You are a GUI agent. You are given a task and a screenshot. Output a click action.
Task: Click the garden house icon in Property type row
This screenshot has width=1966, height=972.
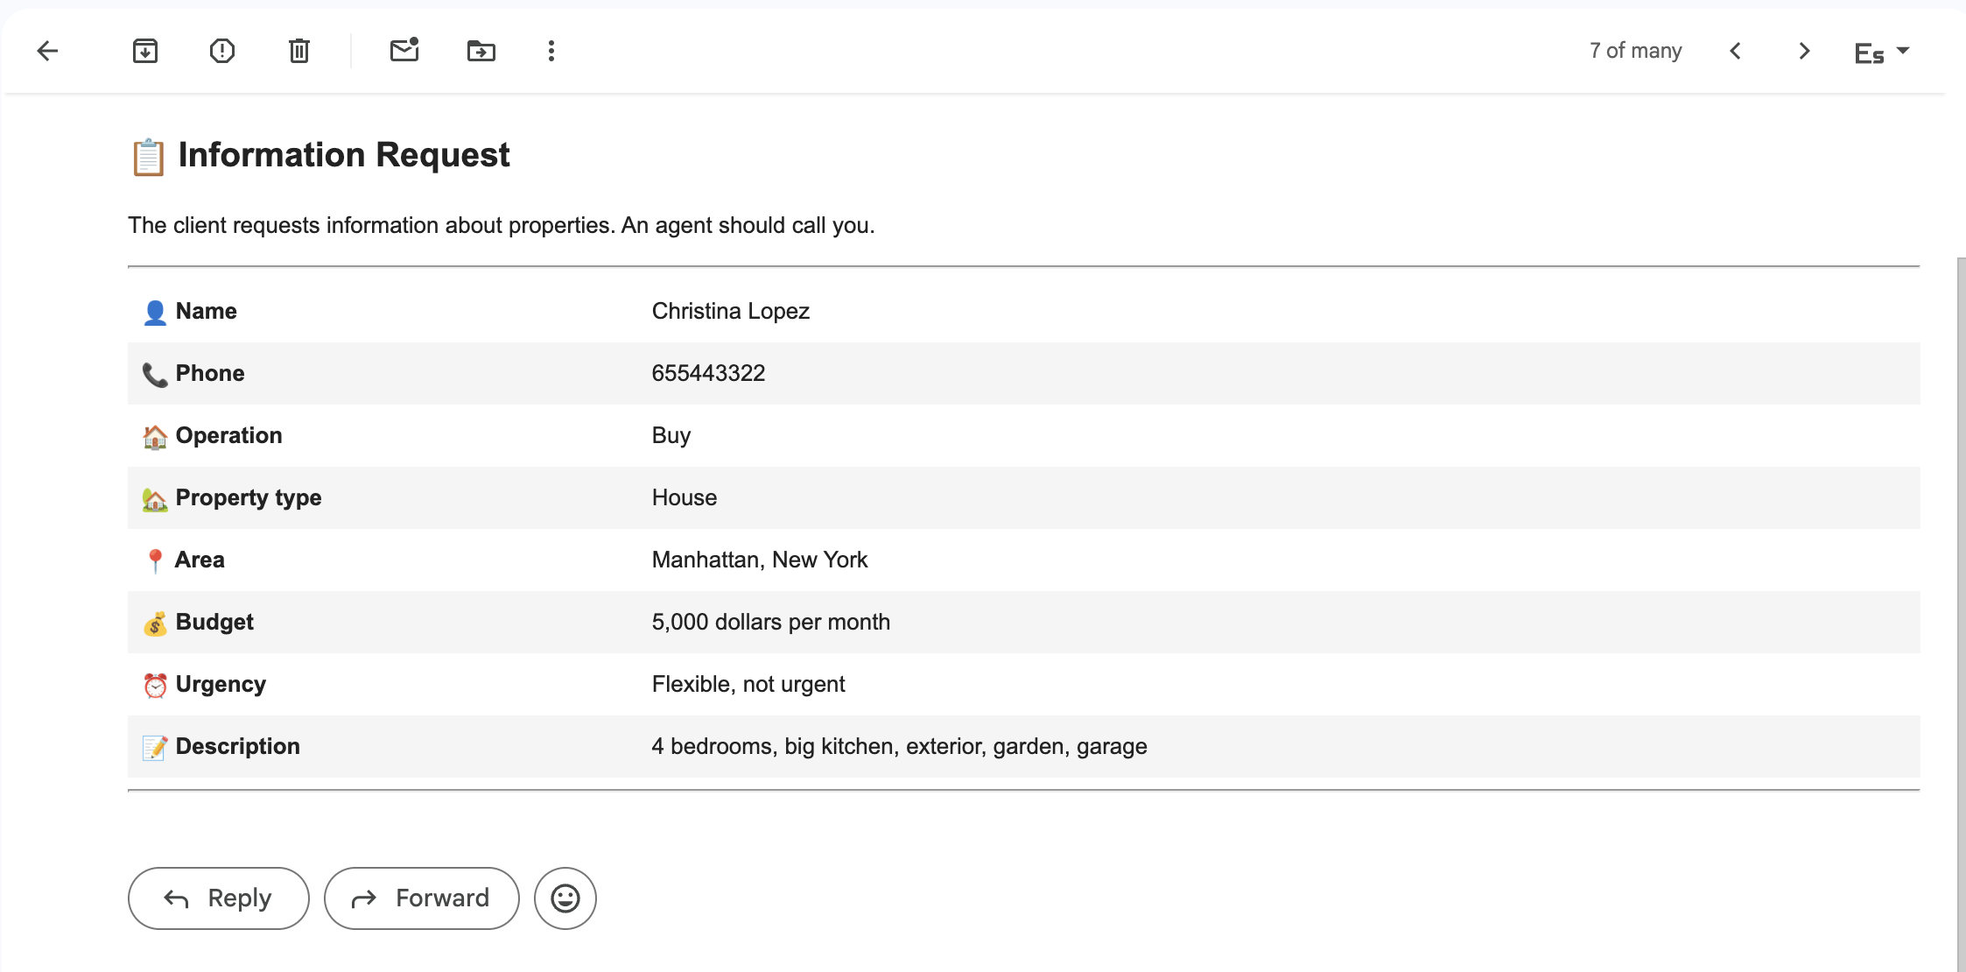[x=155, y=499]
